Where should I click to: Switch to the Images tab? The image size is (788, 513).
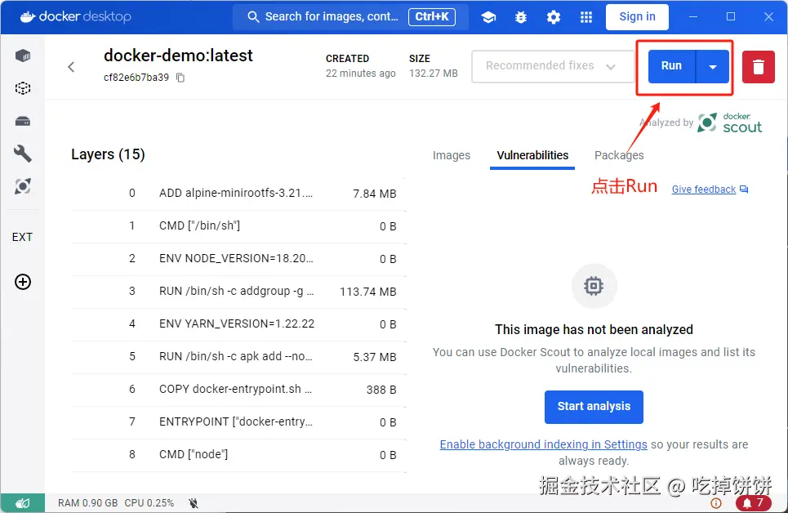point(452,155)
